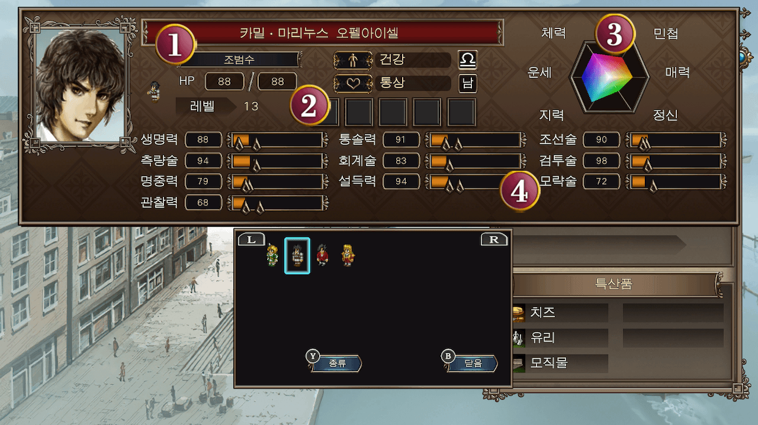Image resolution: width=758 pixels, height=425 pixels.
Task: Click the 종류 type button
Action: [335, 363]
